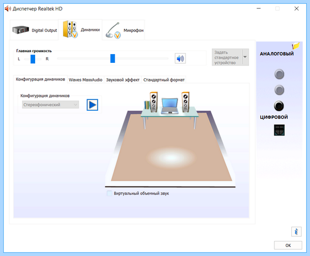310x256 pixels.
Task: Click the OK button
Action: pos(288,245)
